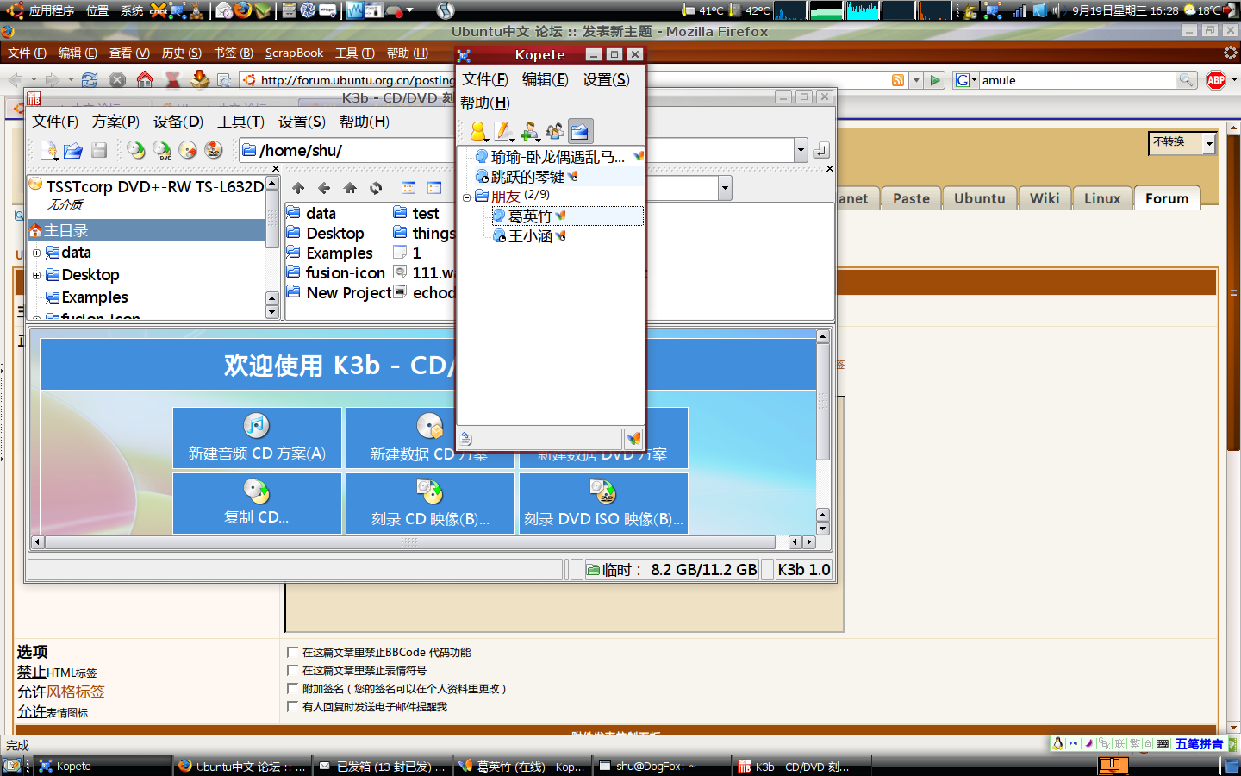This screenshot has height=776, width=1241.
Task: Open K3b file filter dropdown arrow
Action: tap(725, 188)
